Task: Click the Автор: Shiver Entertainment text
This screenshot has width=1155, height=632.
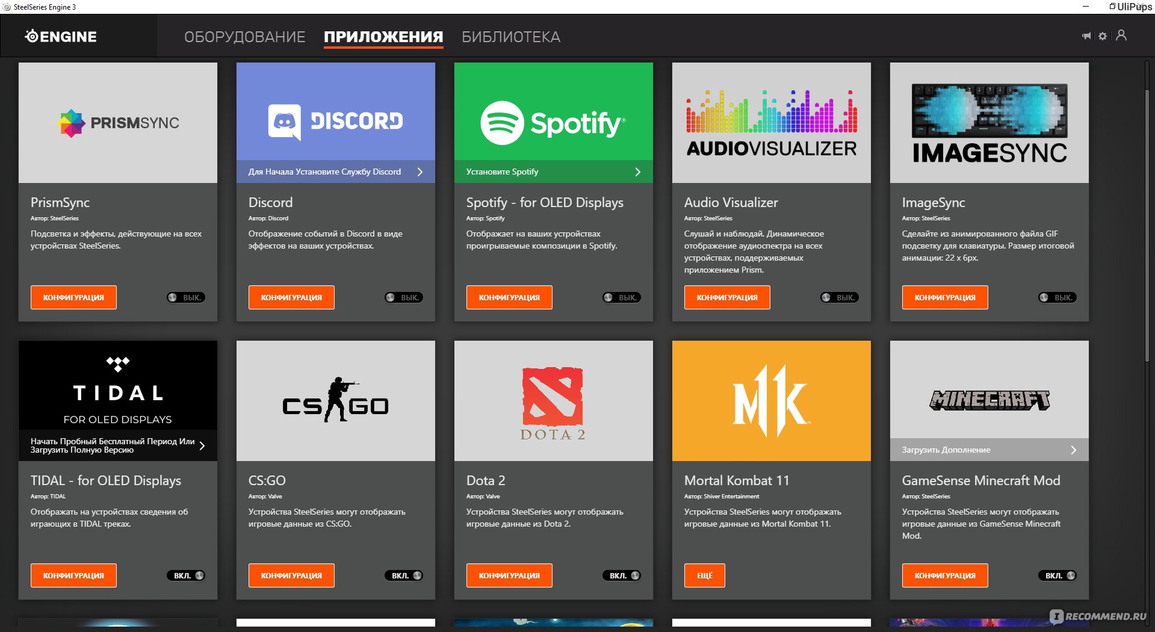Action: pos(722,497)
